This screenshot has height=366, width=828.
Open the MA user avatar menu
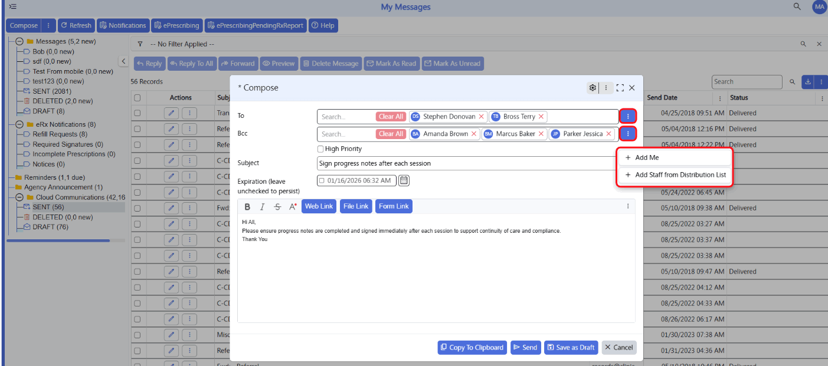click(819, 7)
